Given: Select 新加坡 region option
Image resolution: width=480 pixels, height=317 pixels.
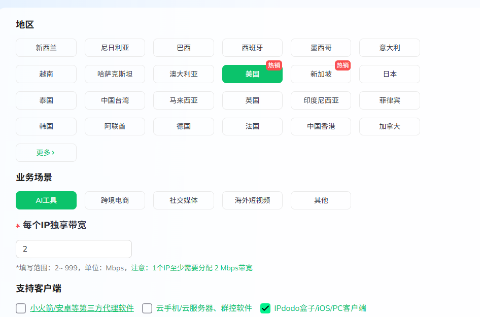Looking at the screenshot, I should click(321, 74).
